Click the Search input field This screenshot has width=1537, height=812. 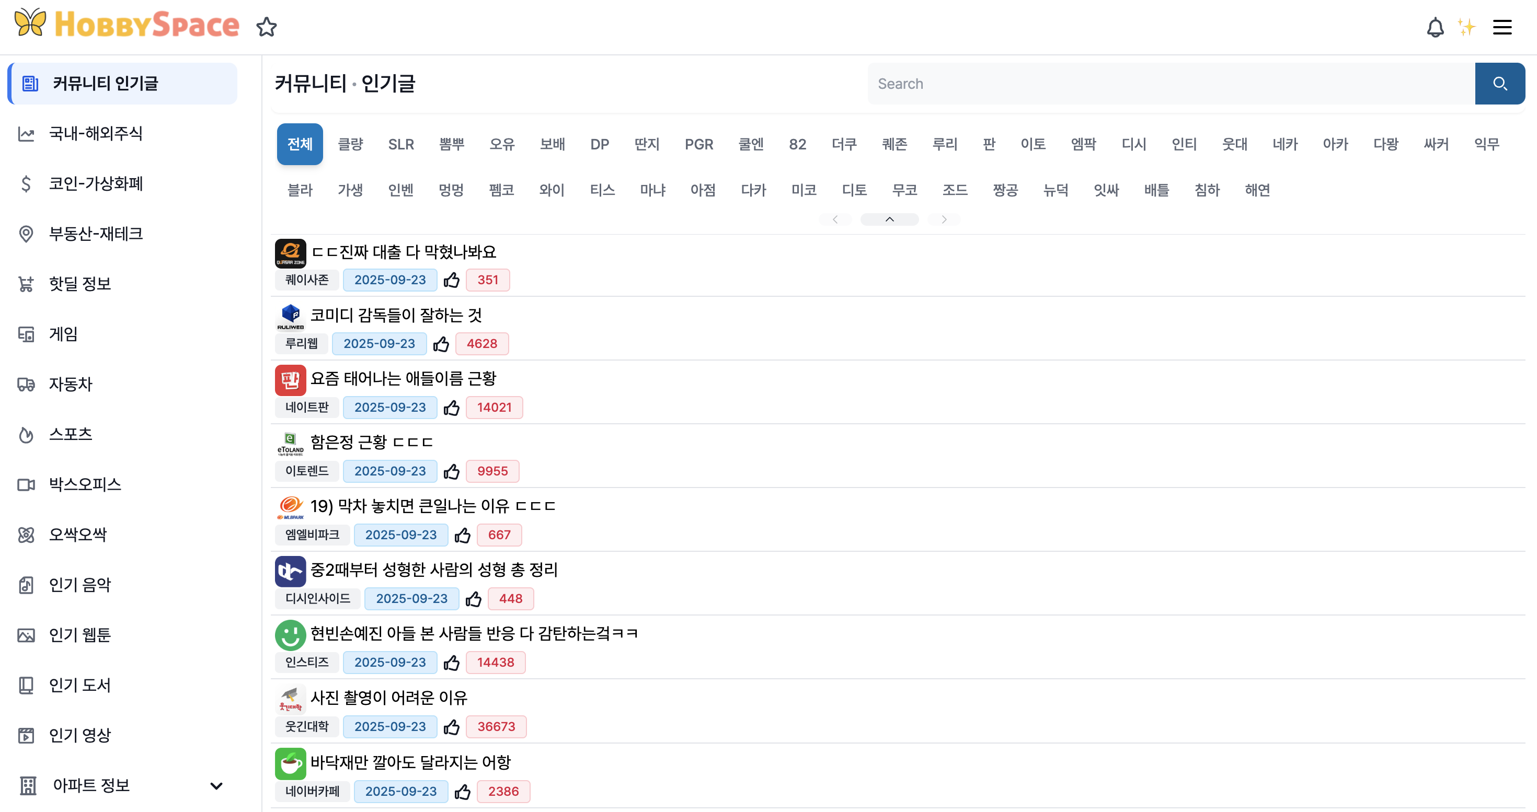(x=1169, y=84)
